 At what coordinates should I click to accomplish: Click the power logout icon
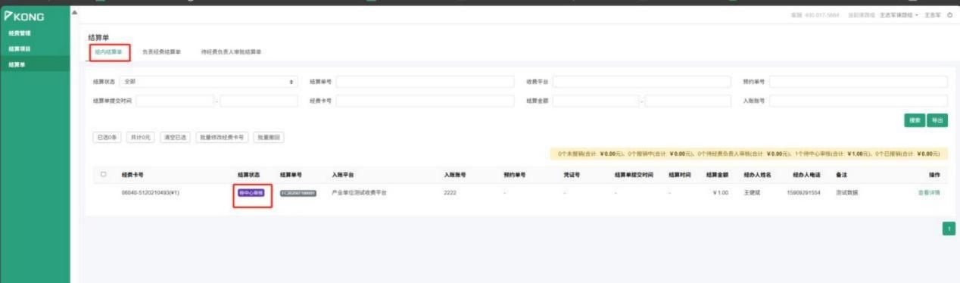[x=949, y=15]
